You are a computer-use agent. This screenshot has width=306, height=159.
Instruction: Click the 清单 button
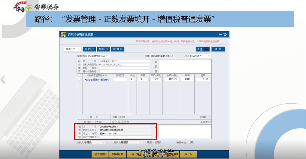coord(218,49)
